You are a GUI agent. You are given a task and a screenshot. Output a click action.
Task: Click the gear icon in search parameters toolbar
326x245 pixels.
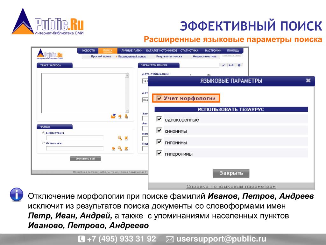pos(239,65)
